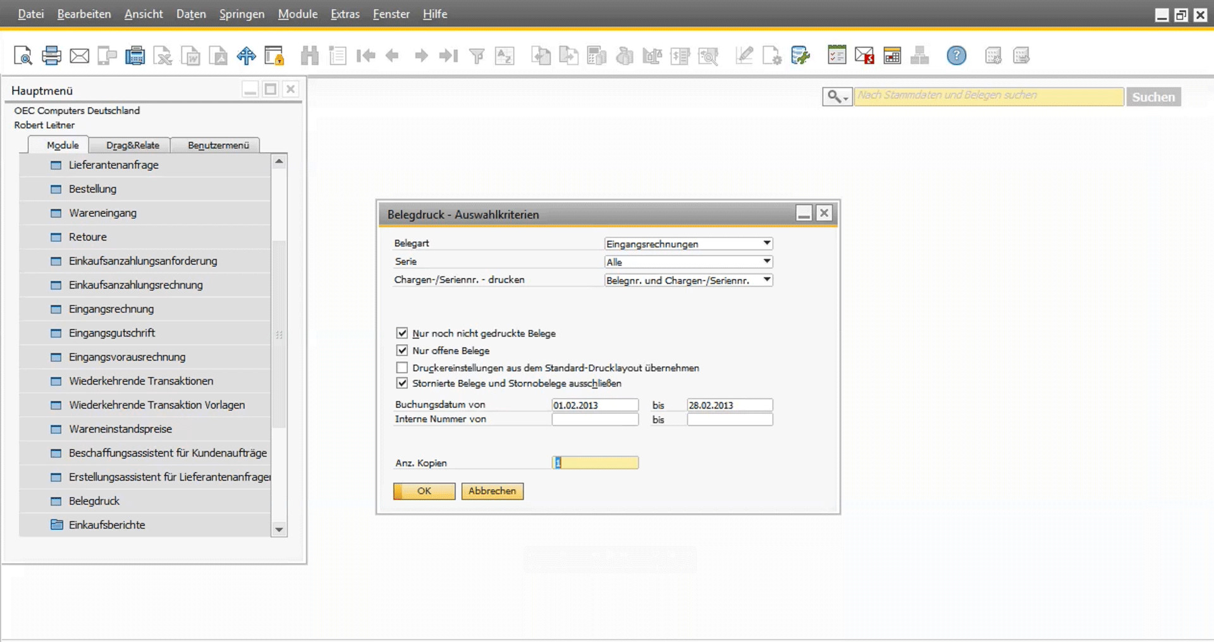Click the binoculars Find icon
The width and height of the screenshot is (1214, 642).
(x=310, y=56)
